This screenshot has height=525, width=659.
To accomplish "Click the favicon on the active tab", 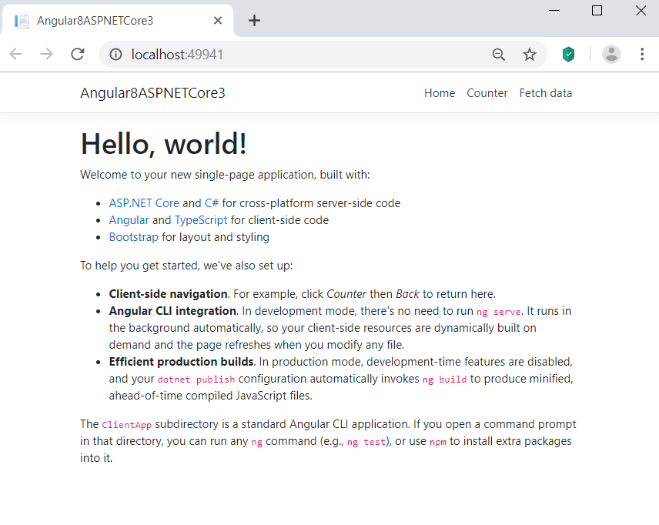I will point(21,21).
